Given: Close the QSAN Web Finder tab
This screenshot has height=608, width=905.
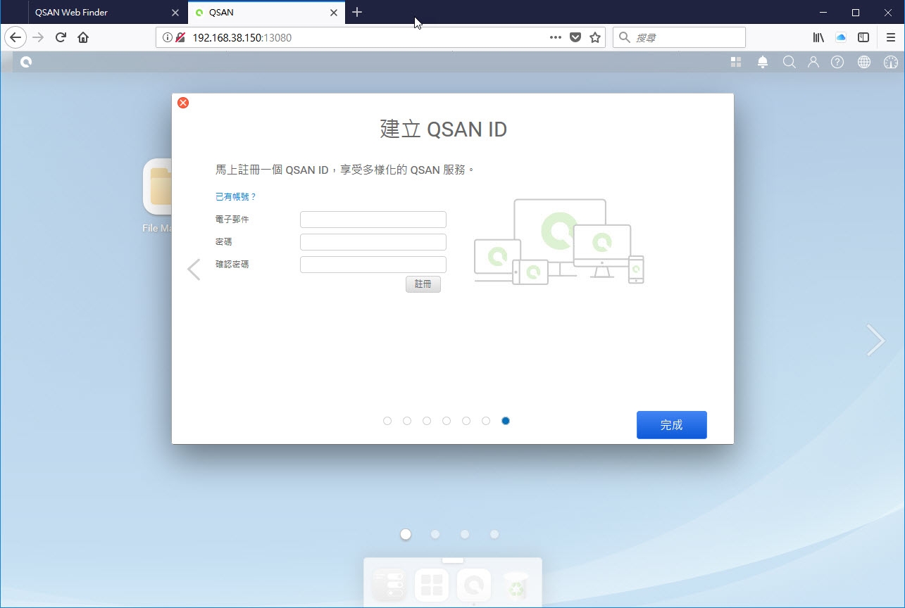Looking at the screenshot, I should tap(175, 13).
